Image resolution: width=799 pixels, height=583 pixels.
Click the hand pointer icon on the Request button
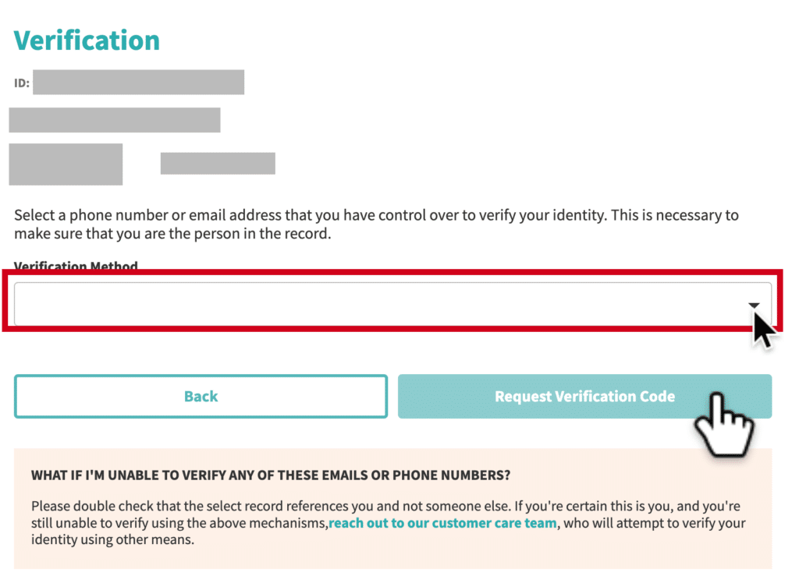(724, 424)
